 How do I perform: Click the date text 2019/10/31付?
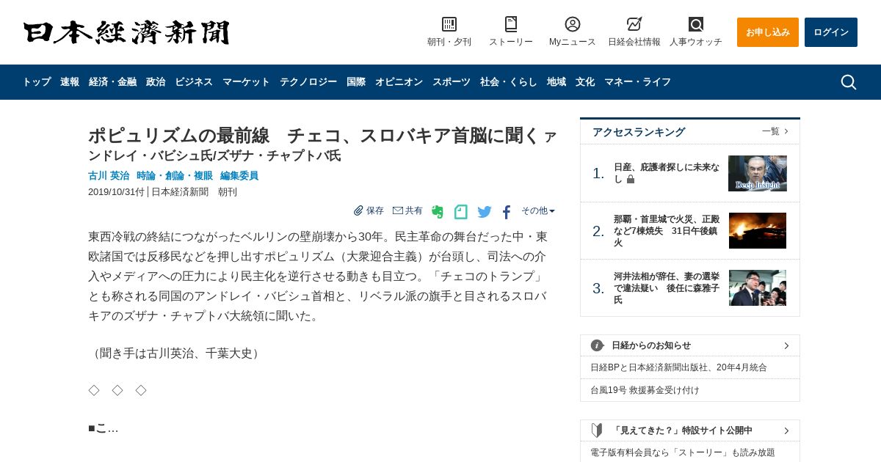tap(116, 192)
